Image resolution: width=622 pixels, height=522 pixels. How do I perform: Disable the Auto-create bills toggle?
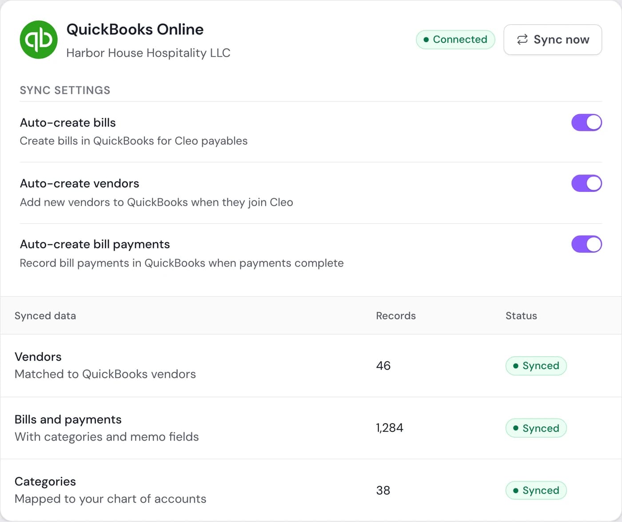click(x=586, y=123)
